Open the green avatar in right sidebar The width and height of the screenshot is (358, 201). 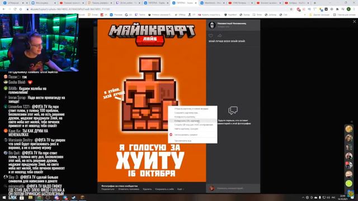(348, 184)
